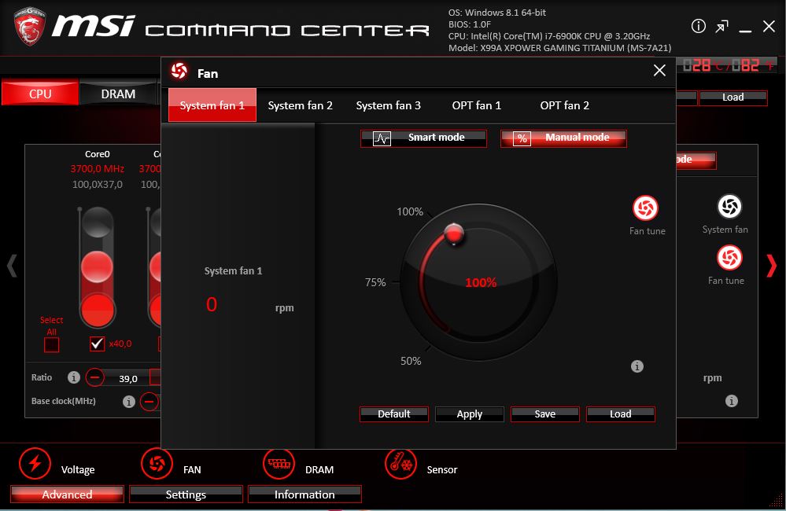Viewport: 786px width, 511px height.
Task: Click the System fan 1 rpm reading
Action: [x=212, y=304]
